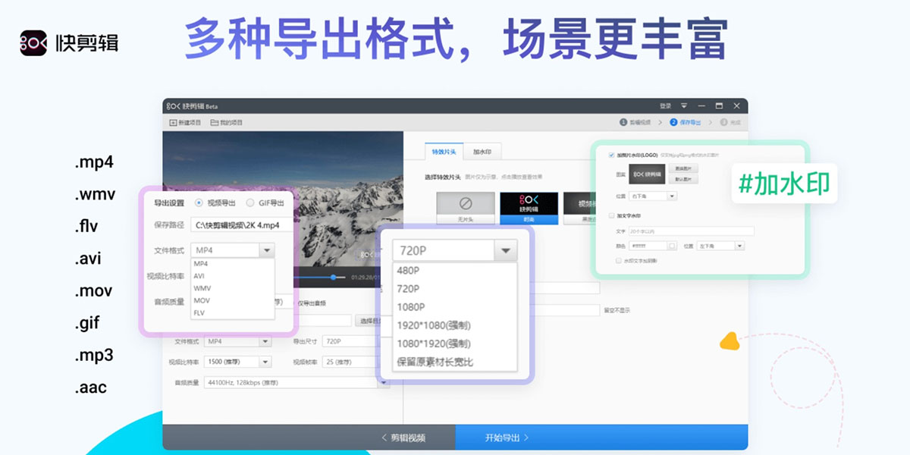Uncheck the 加图片水印(LOGO) checkbox
The height and width of the screenshot is (455, 910).
611,155
